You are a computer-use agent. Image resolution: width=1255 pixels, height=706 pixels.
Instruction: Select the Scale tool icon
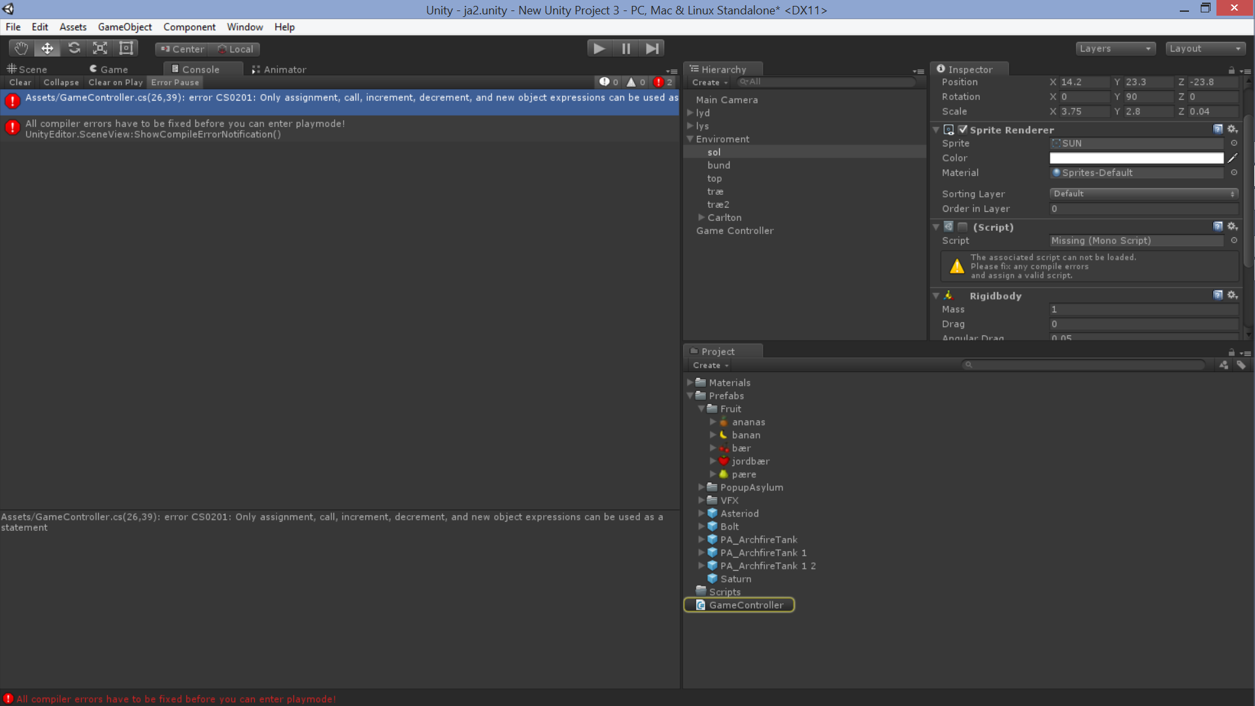(100, 48)
